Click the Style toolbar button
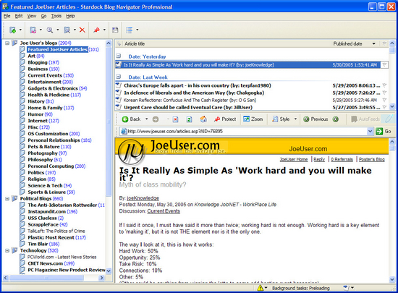This screenshot has width=398, height=293. pyautogui.click(x=281, y=119)
